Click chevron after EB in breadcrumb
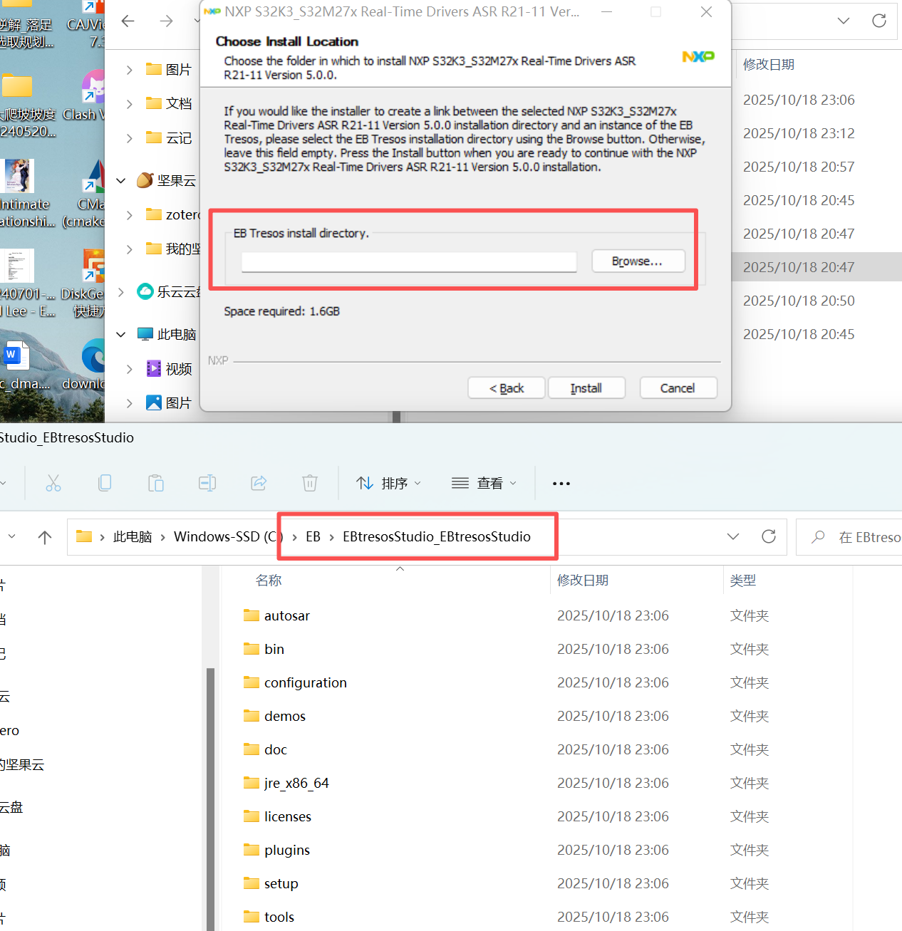902x931 pixels. tap(332, 537)
